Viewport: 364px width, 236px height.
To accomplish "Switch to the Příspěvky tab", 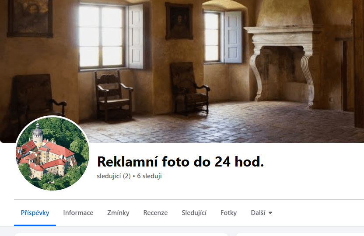I will (x=35, y=213).
